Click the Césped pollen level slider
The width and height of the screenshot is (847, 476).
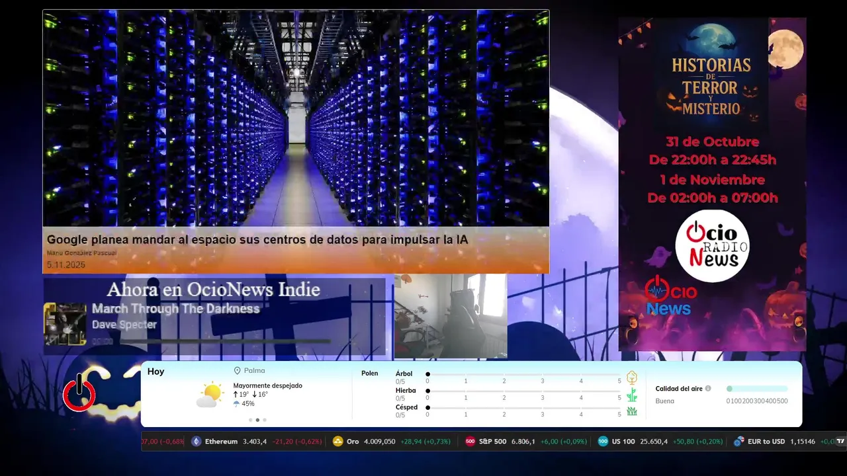coord(524,408)
